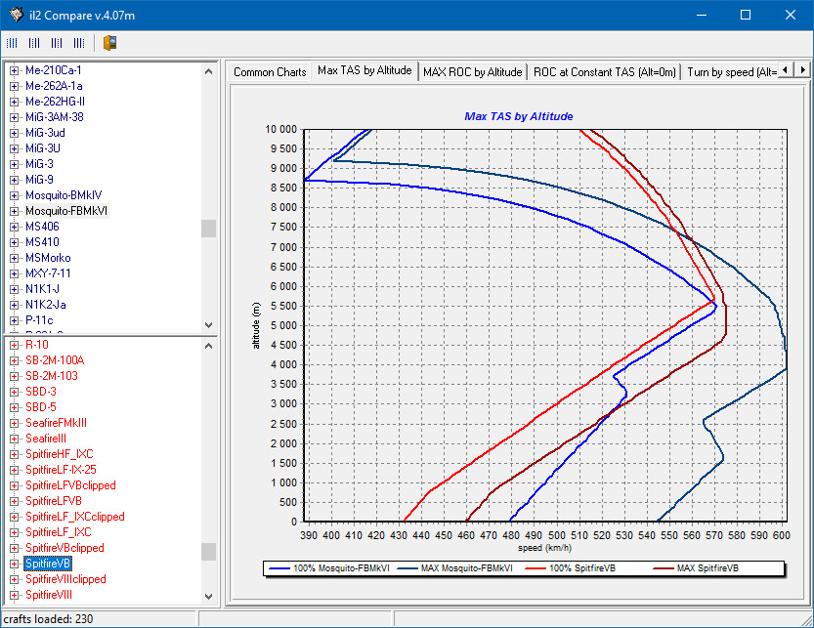Click the upper aircraft list scroll-down arrow
This screenshot has width=814, height=628.
pos(208,325)
